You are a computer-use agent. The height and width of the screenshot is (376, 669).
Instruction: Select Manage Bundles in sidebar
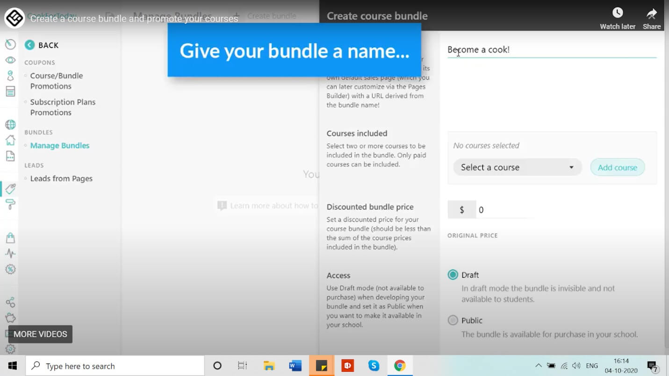[x=60, y=145]
